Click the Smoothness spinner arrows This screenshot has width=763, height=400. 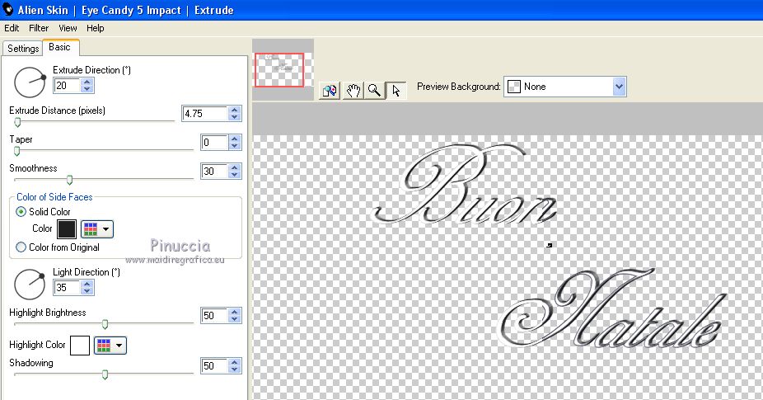pyautogui.click(x=235, y=171)
